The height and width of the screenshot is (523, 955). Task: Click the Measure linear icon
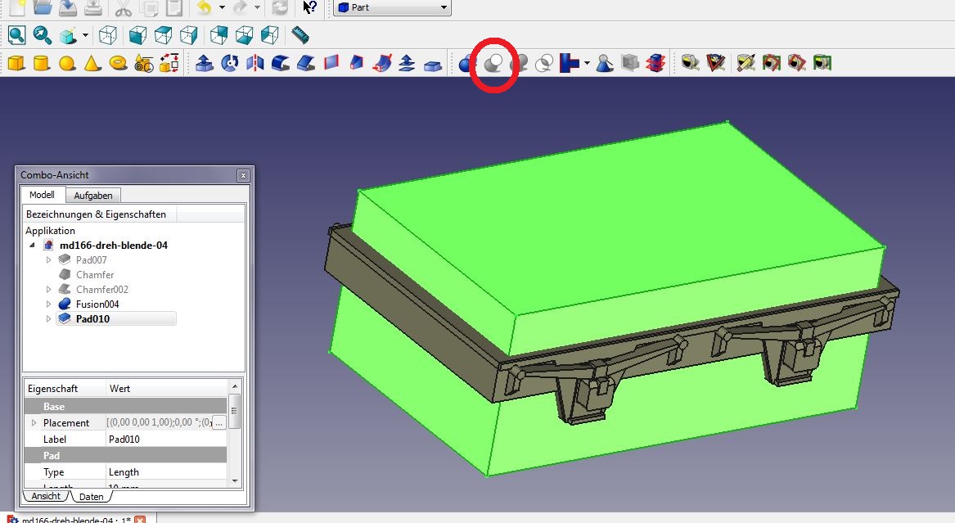[690, 63]
